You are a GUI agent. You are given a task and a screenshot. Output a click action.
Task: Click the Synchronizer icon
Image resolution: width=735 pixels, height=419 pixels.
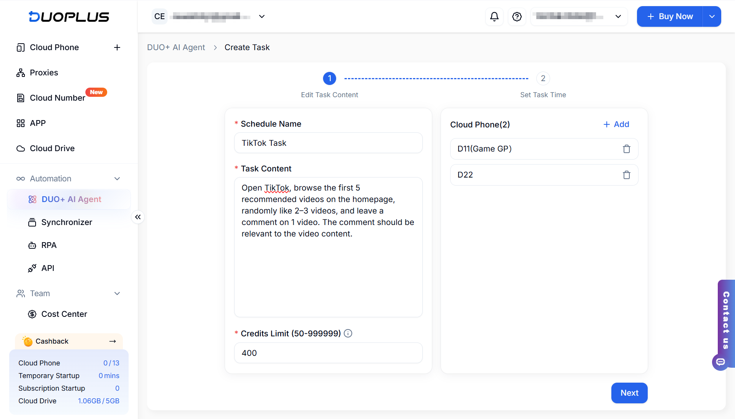click(x=32, y=222)
